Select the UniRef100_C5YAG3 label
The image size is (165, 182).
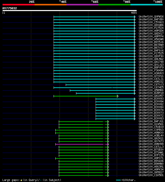(151, 22)
